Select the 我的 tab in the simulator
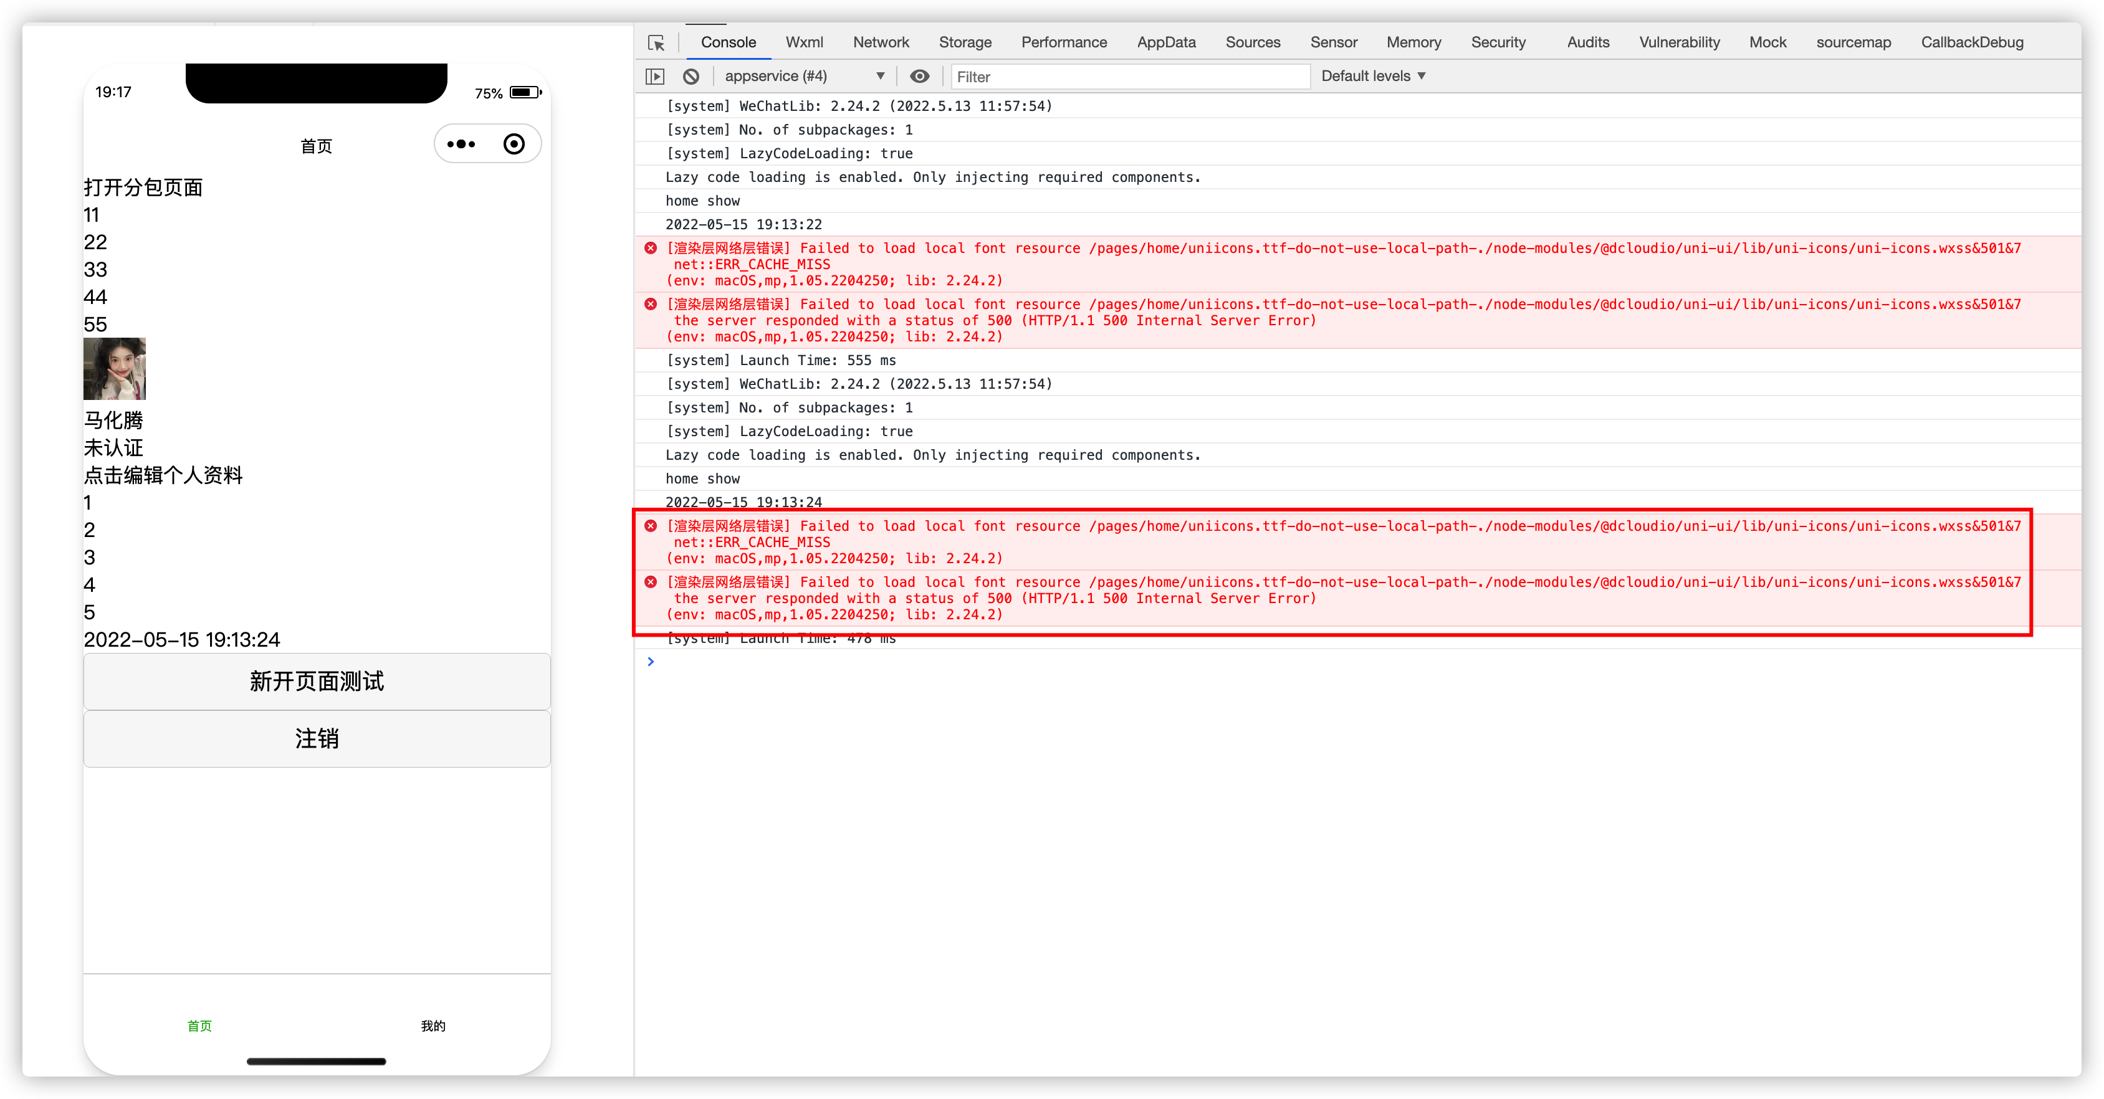Image resolution: width=2104 pixels, height=1099 pixels. tap(434, 1026)
